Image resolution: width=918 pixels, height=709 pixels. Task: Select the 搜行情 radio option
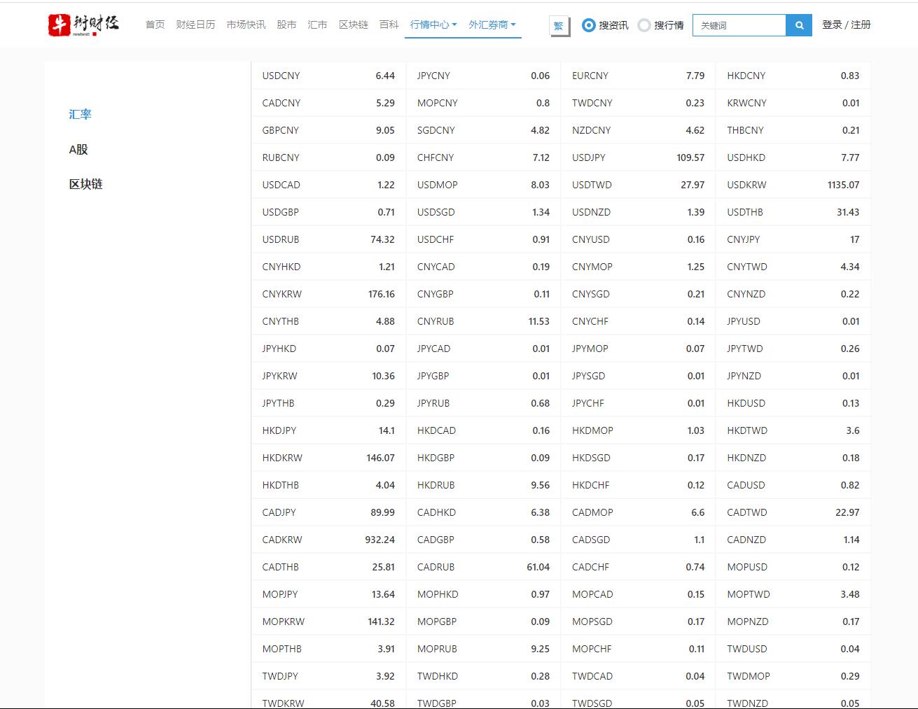(x=644, y=25)
